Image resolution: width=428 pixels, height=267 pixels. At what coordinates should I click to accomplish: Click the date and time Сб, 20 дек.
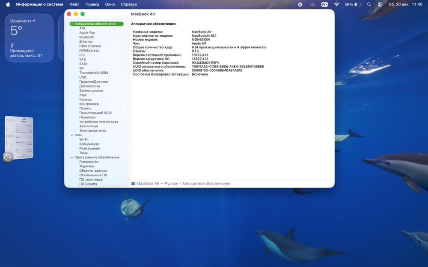(x=405, y=4)
